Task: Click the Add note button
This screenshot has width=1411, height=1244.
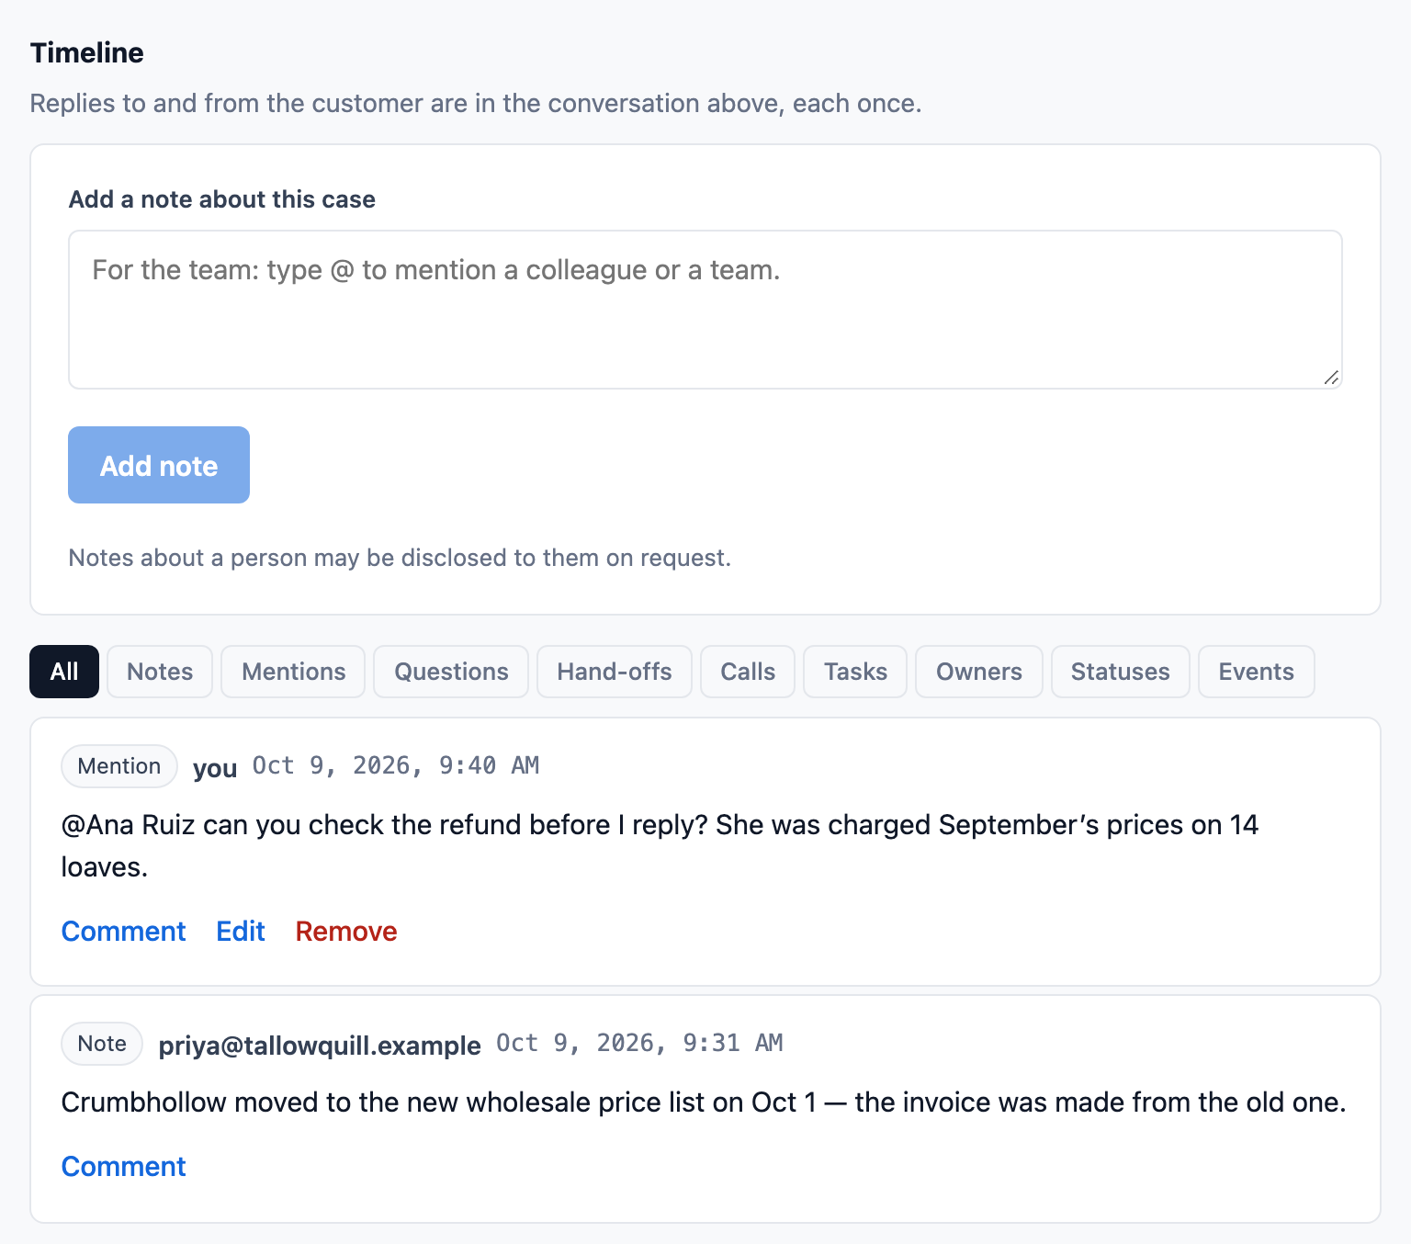Action: point(159,465)
